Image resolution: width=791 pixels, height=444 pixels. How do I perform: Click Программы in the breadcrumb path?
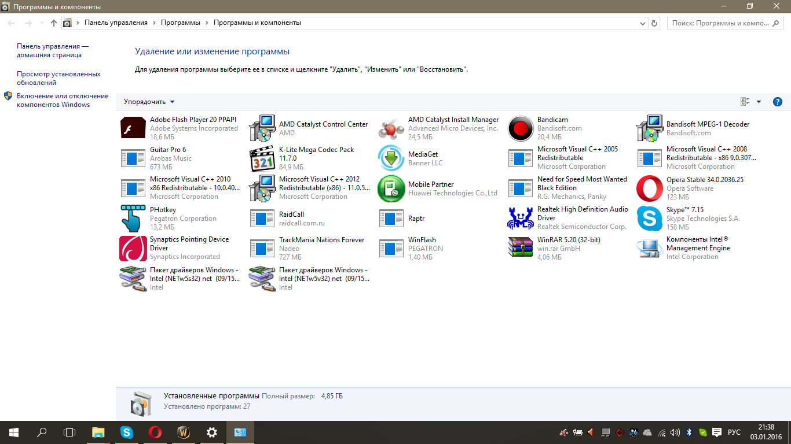coord(180,23)
